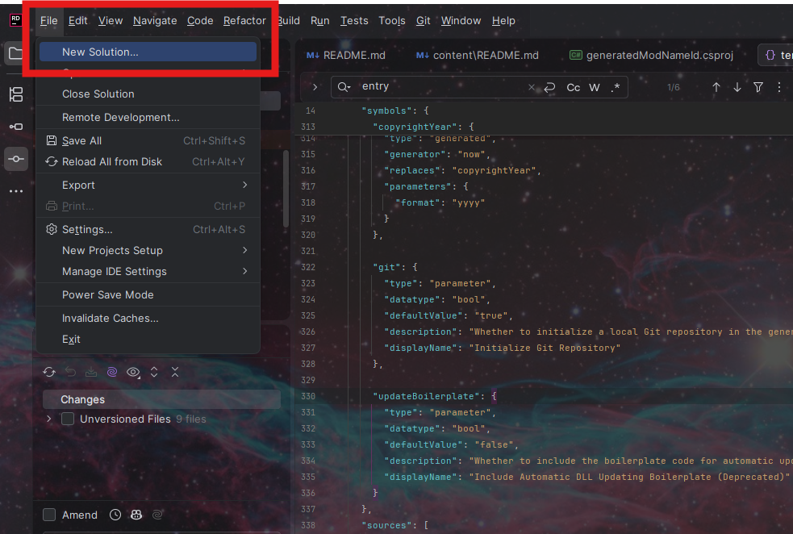
Task: Open the New Projects Setup submenu
Action: pos(148,250)
